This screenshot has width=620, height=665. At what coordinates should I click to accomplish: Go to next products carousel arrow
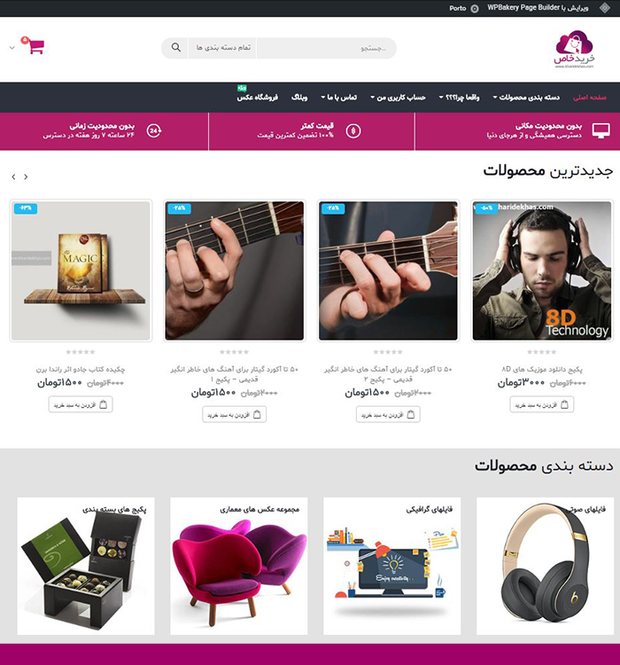tap(26, 176)
